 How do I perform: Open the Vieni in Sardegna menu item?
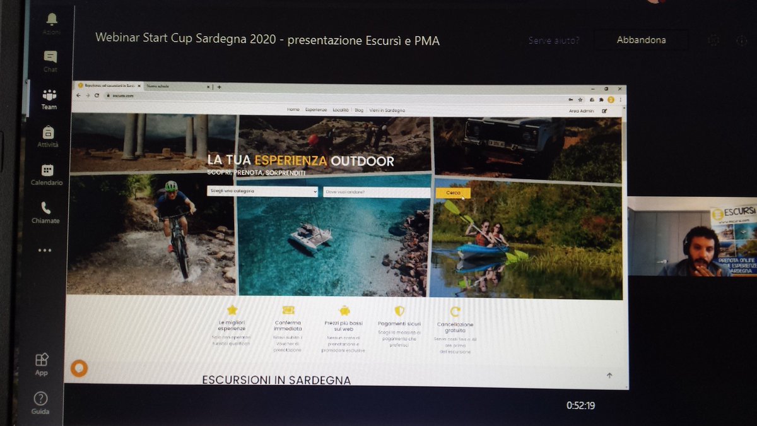click(387, 110)
